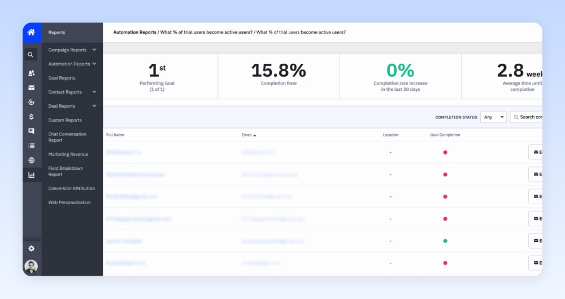This screenshot has height=299, width=565.
Task: Open the Campaigns envelope icon
Action: [x=31, y=87]
